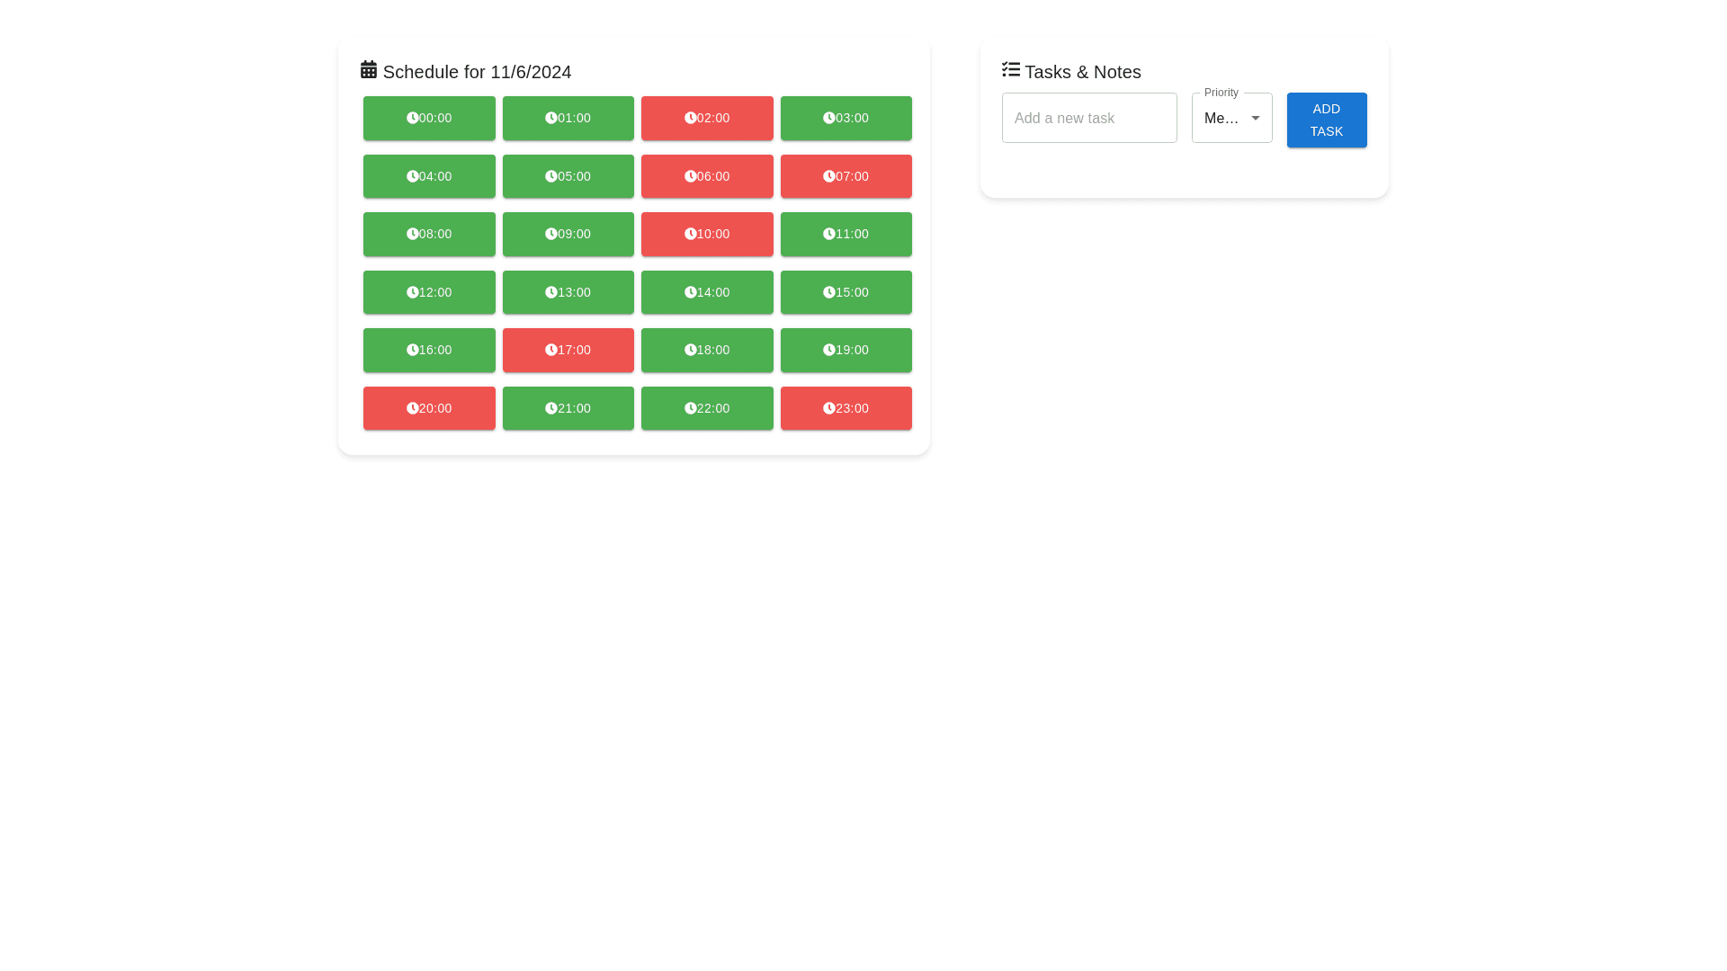The image size is (1727, 971).
Task: Click the clock icon in 13:00 slot
Action: pyautogui.click(x=550, y=292)
